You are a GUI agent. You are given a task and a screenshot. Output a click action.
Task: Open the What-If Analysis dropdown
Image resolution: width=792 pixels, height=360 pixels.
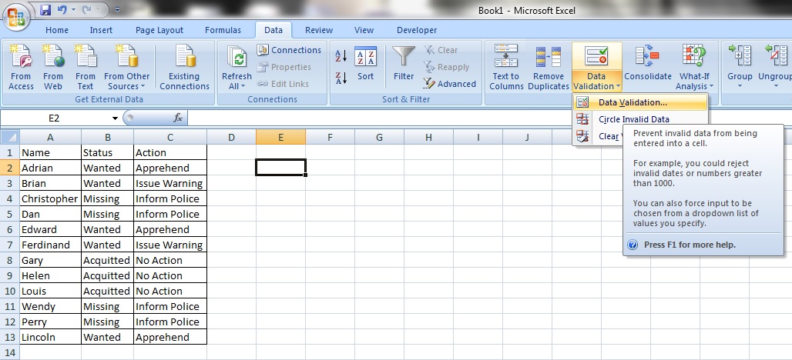click(694, 82)
